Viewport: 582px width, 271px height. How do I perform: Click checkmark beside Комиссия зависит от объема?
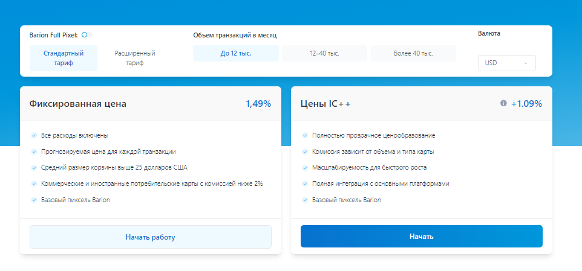coord(305,151)
